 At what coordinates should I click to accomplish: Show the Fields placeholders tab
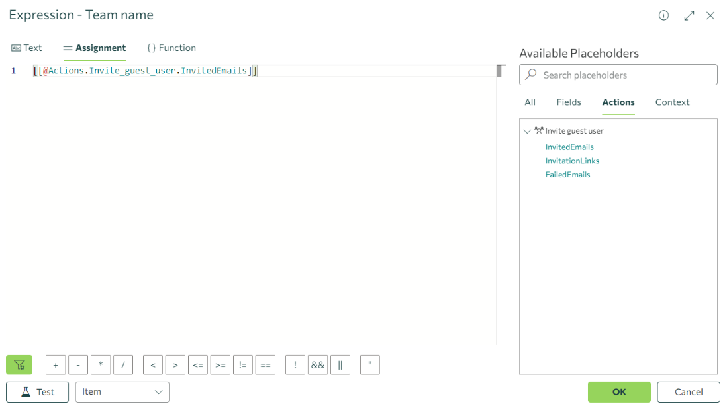[569, 102]
